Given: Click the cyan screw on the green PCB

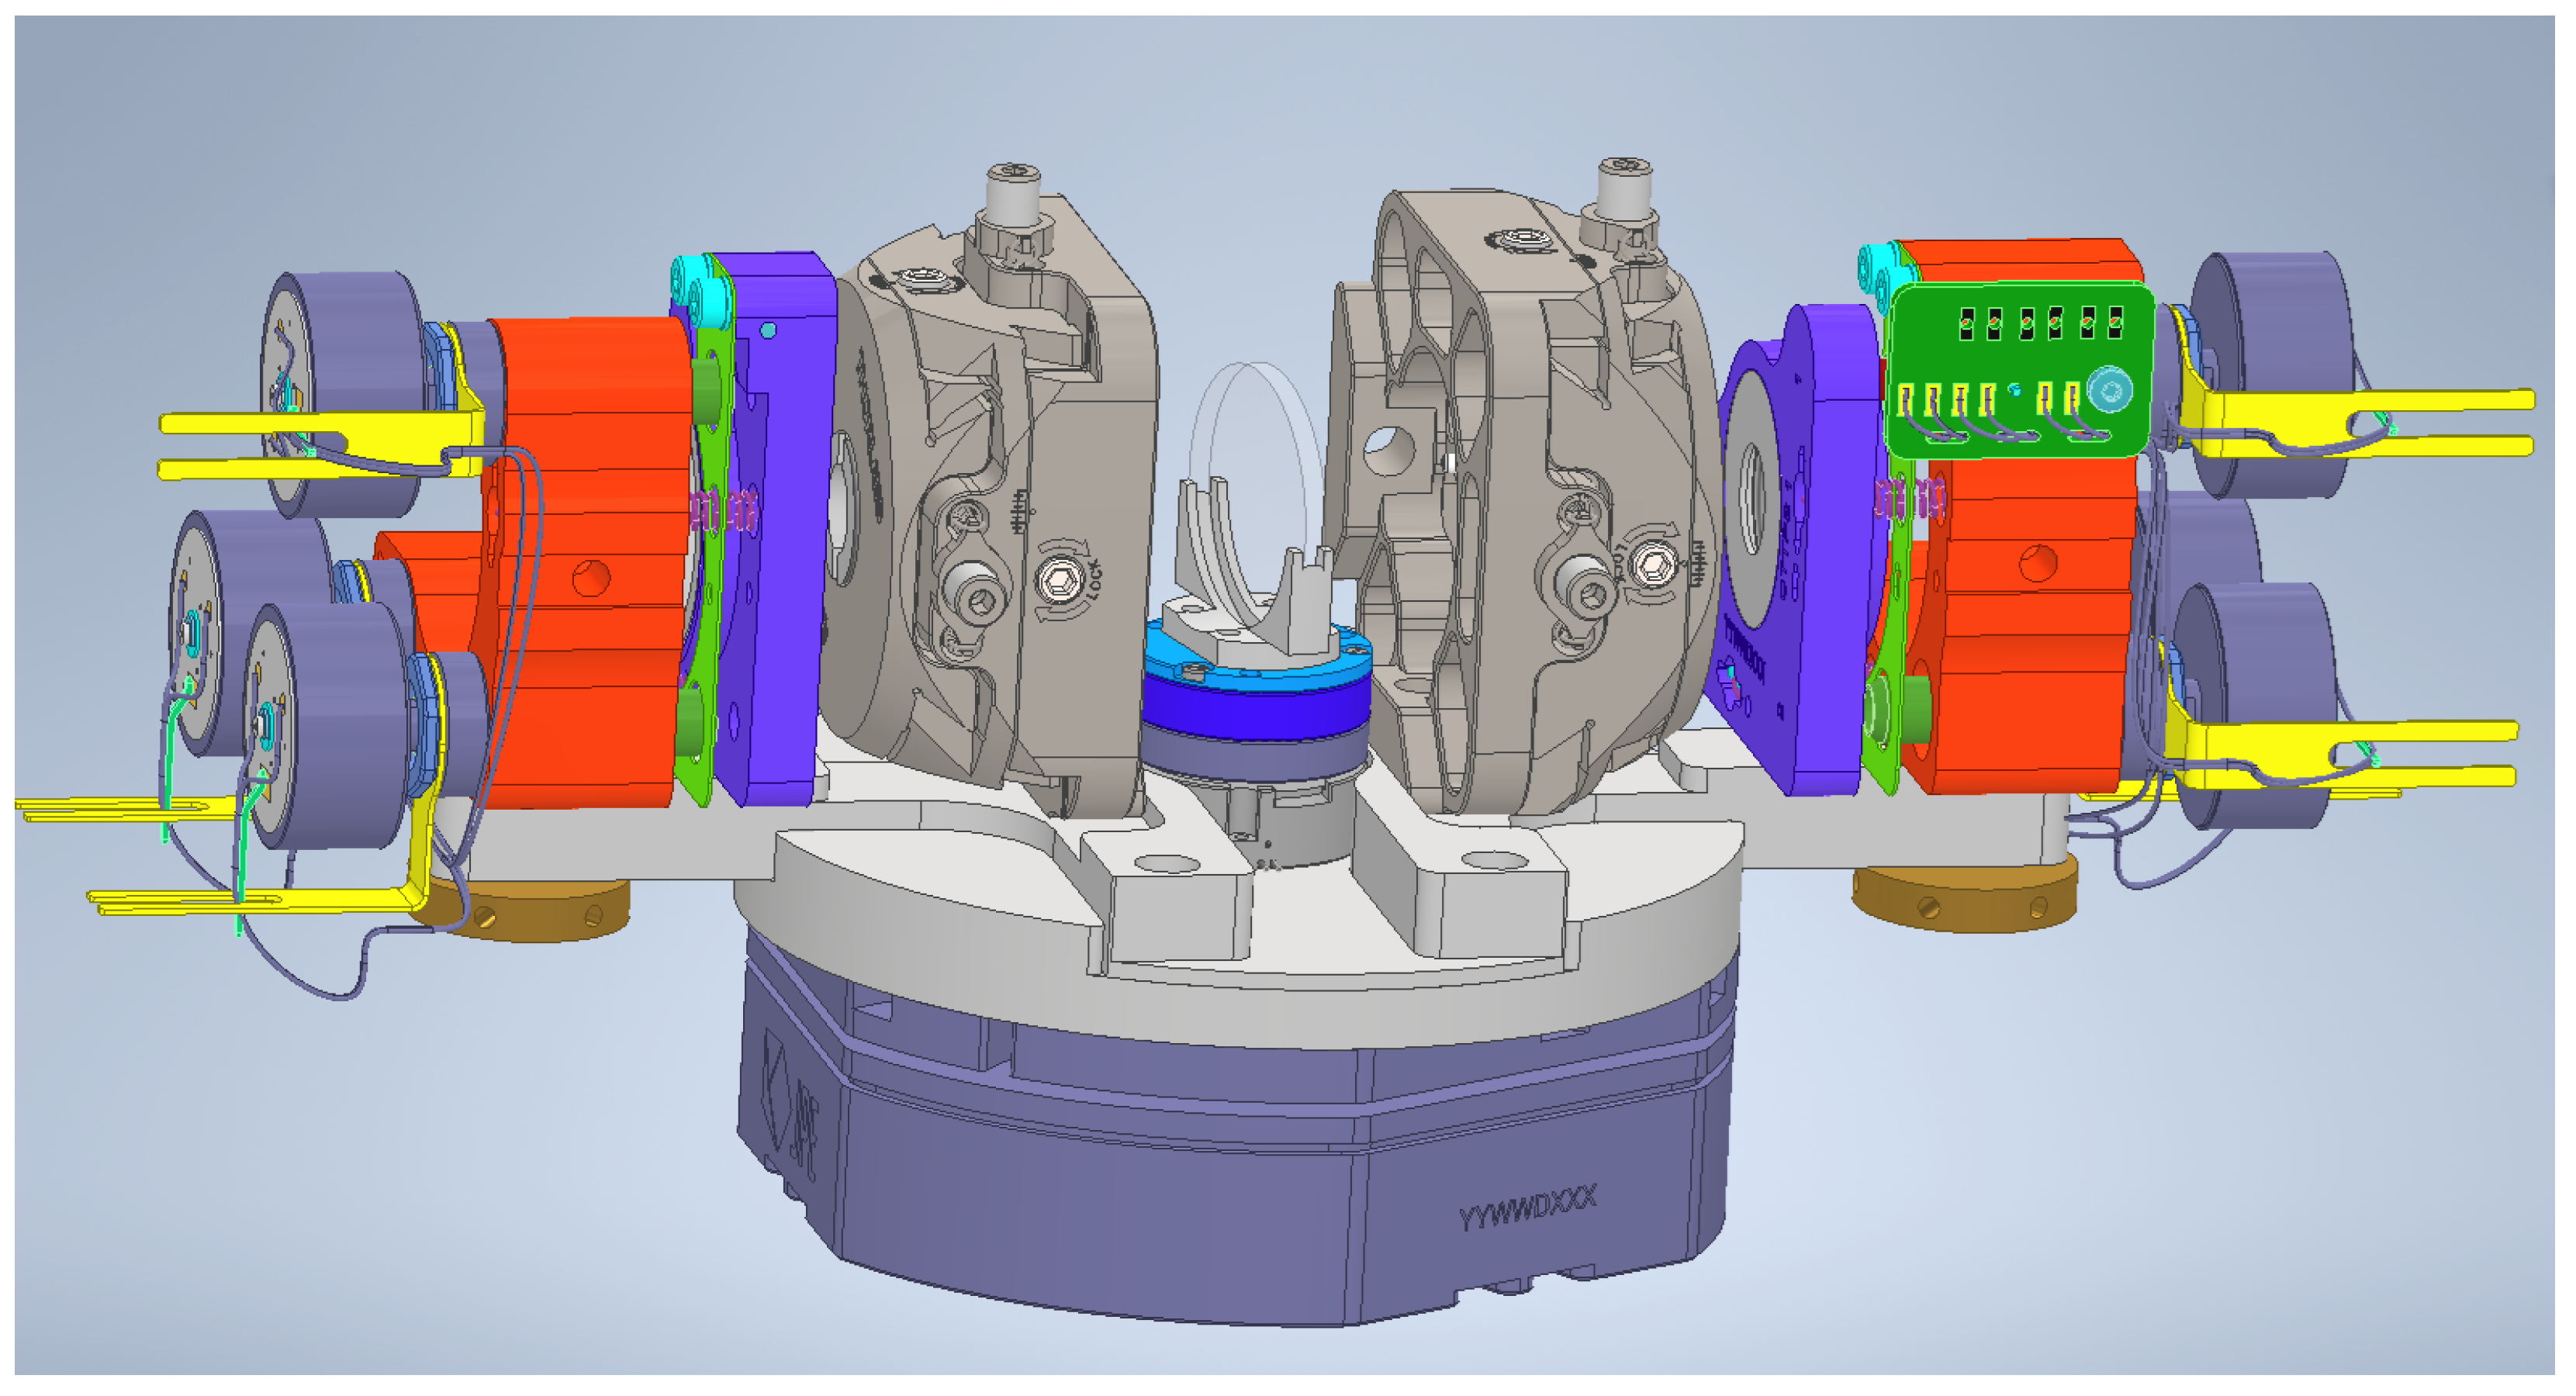Looking at the screenshot, I should 2110,389.
